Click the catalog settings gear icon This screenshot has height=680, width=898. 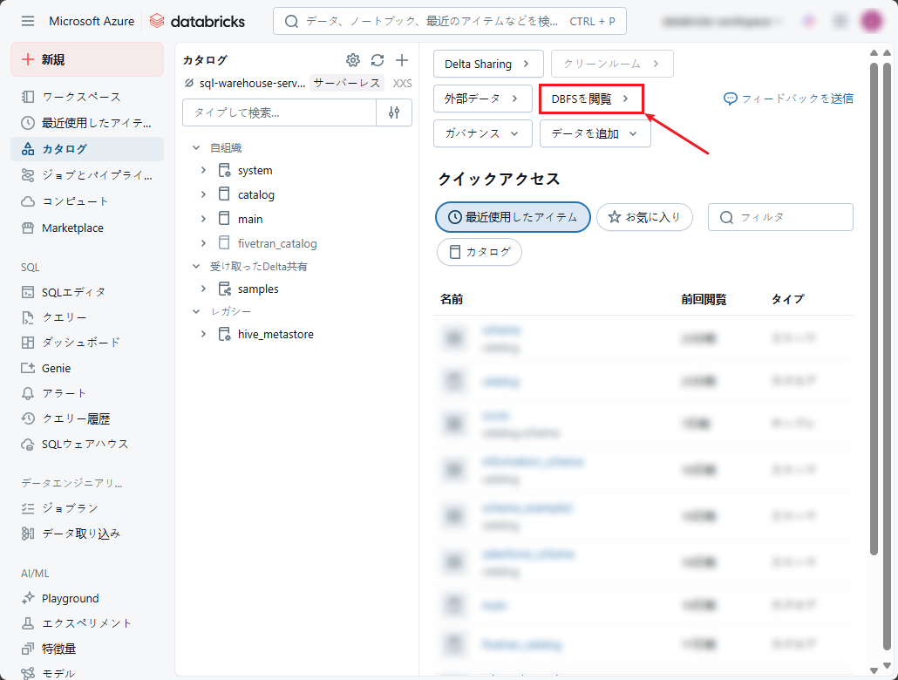pos(353,60)
